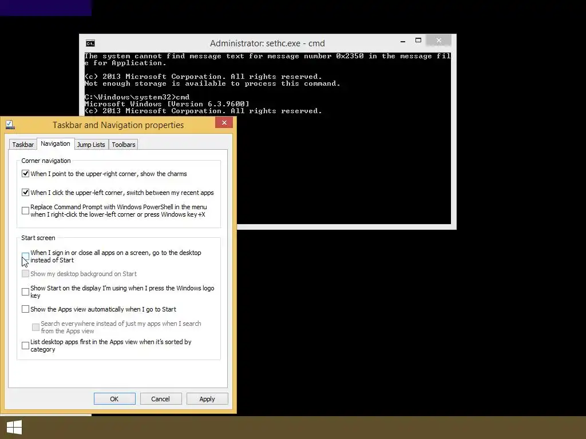Viewport: 586px width, 439px height.
Task: Click the Taskbar properties dialog title icon
Action: [x=10, y=125]
